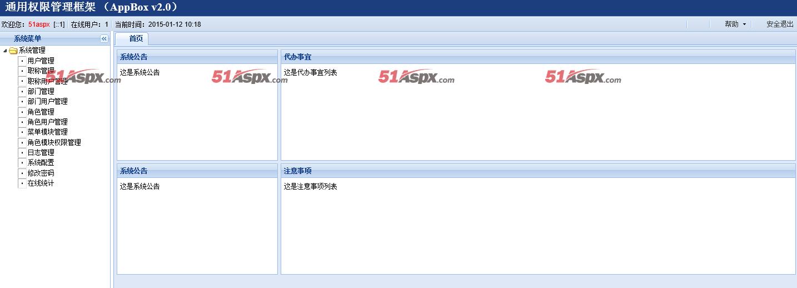
Task: Click the text 这是代办事宜列表
Action: pyautogui.click(x=311, y=72)
